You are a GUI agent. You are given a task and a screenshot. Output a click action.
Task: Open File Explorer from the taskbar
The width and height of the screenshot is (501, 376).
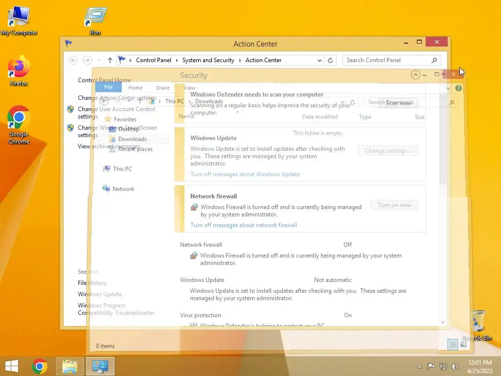pyautogui.click(x=69, y=366)
